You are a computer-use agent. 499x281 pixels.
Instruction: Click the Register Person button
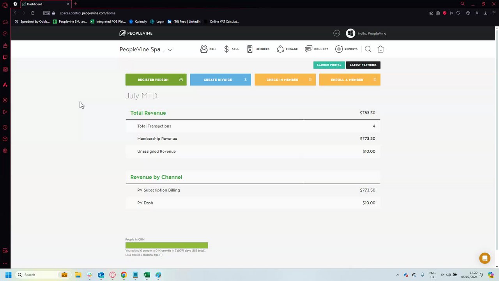(x=156, y=80)
